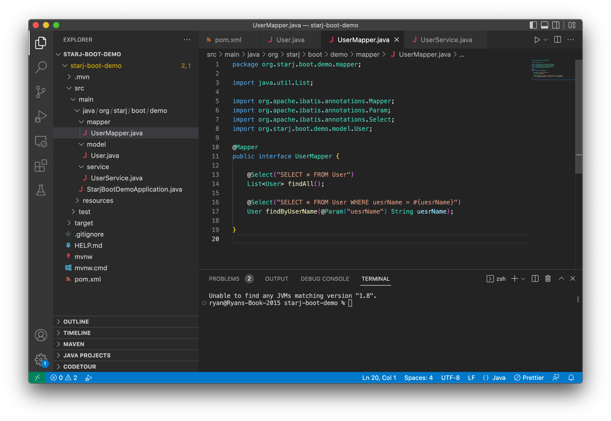Open the Testing flask view
Viewport: 611px width, 421px height.
click(41, 190)
